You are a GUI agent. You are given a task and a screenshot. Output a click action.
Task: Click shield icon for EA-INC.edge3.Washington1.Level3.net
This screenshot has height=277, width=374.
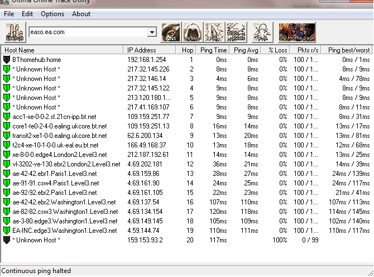click(7, 231)
